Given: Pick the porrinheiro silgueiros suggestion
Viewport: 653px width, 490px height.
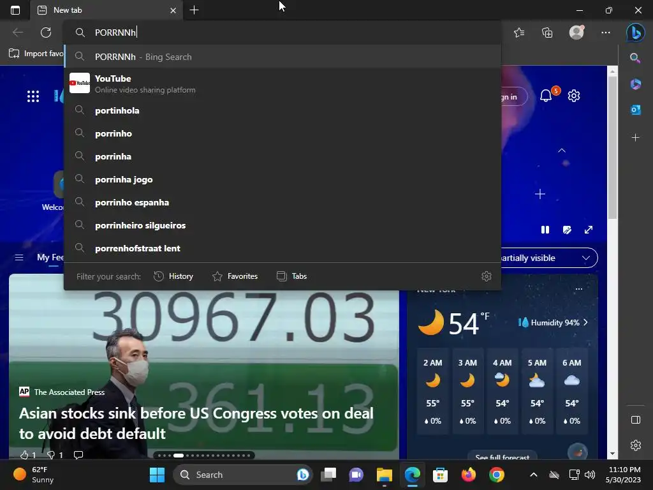Looking at the screenshot, I should (x=282, y=225).
